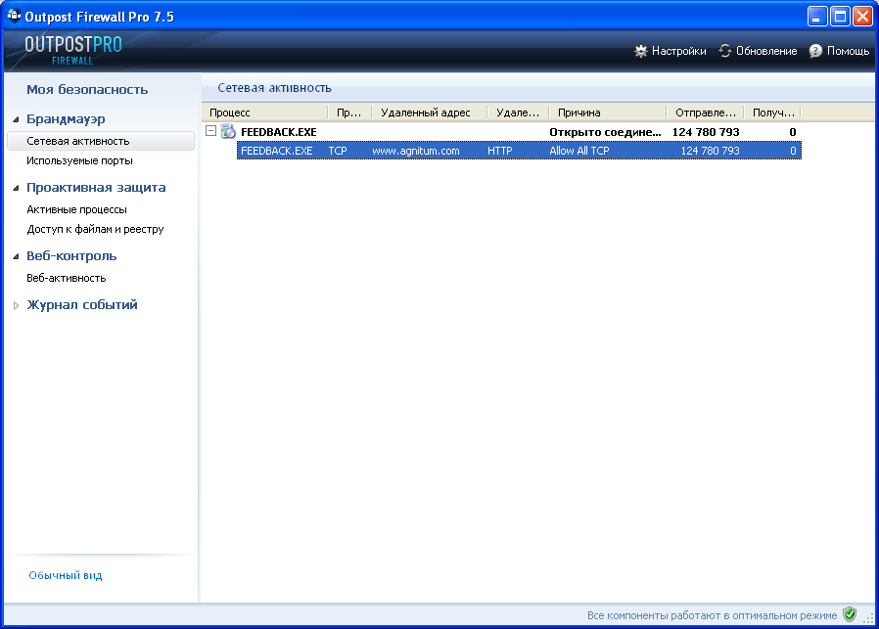The width and height of the screenshot is (879, 629).
Task: Sort by the Удале... port column header
Action: click(518, 112)
